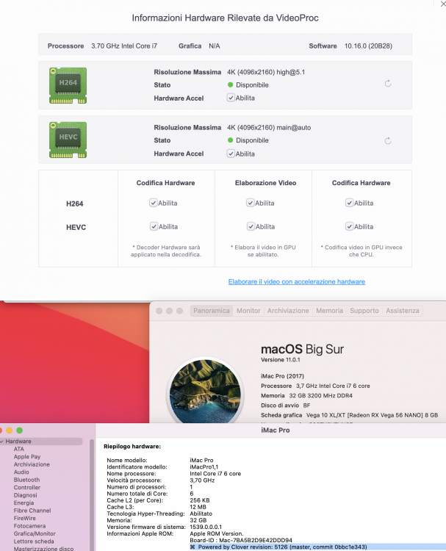Open the Memoria tab
The height and width of the screenshot is (551, 446).
[x=329, y=311]
